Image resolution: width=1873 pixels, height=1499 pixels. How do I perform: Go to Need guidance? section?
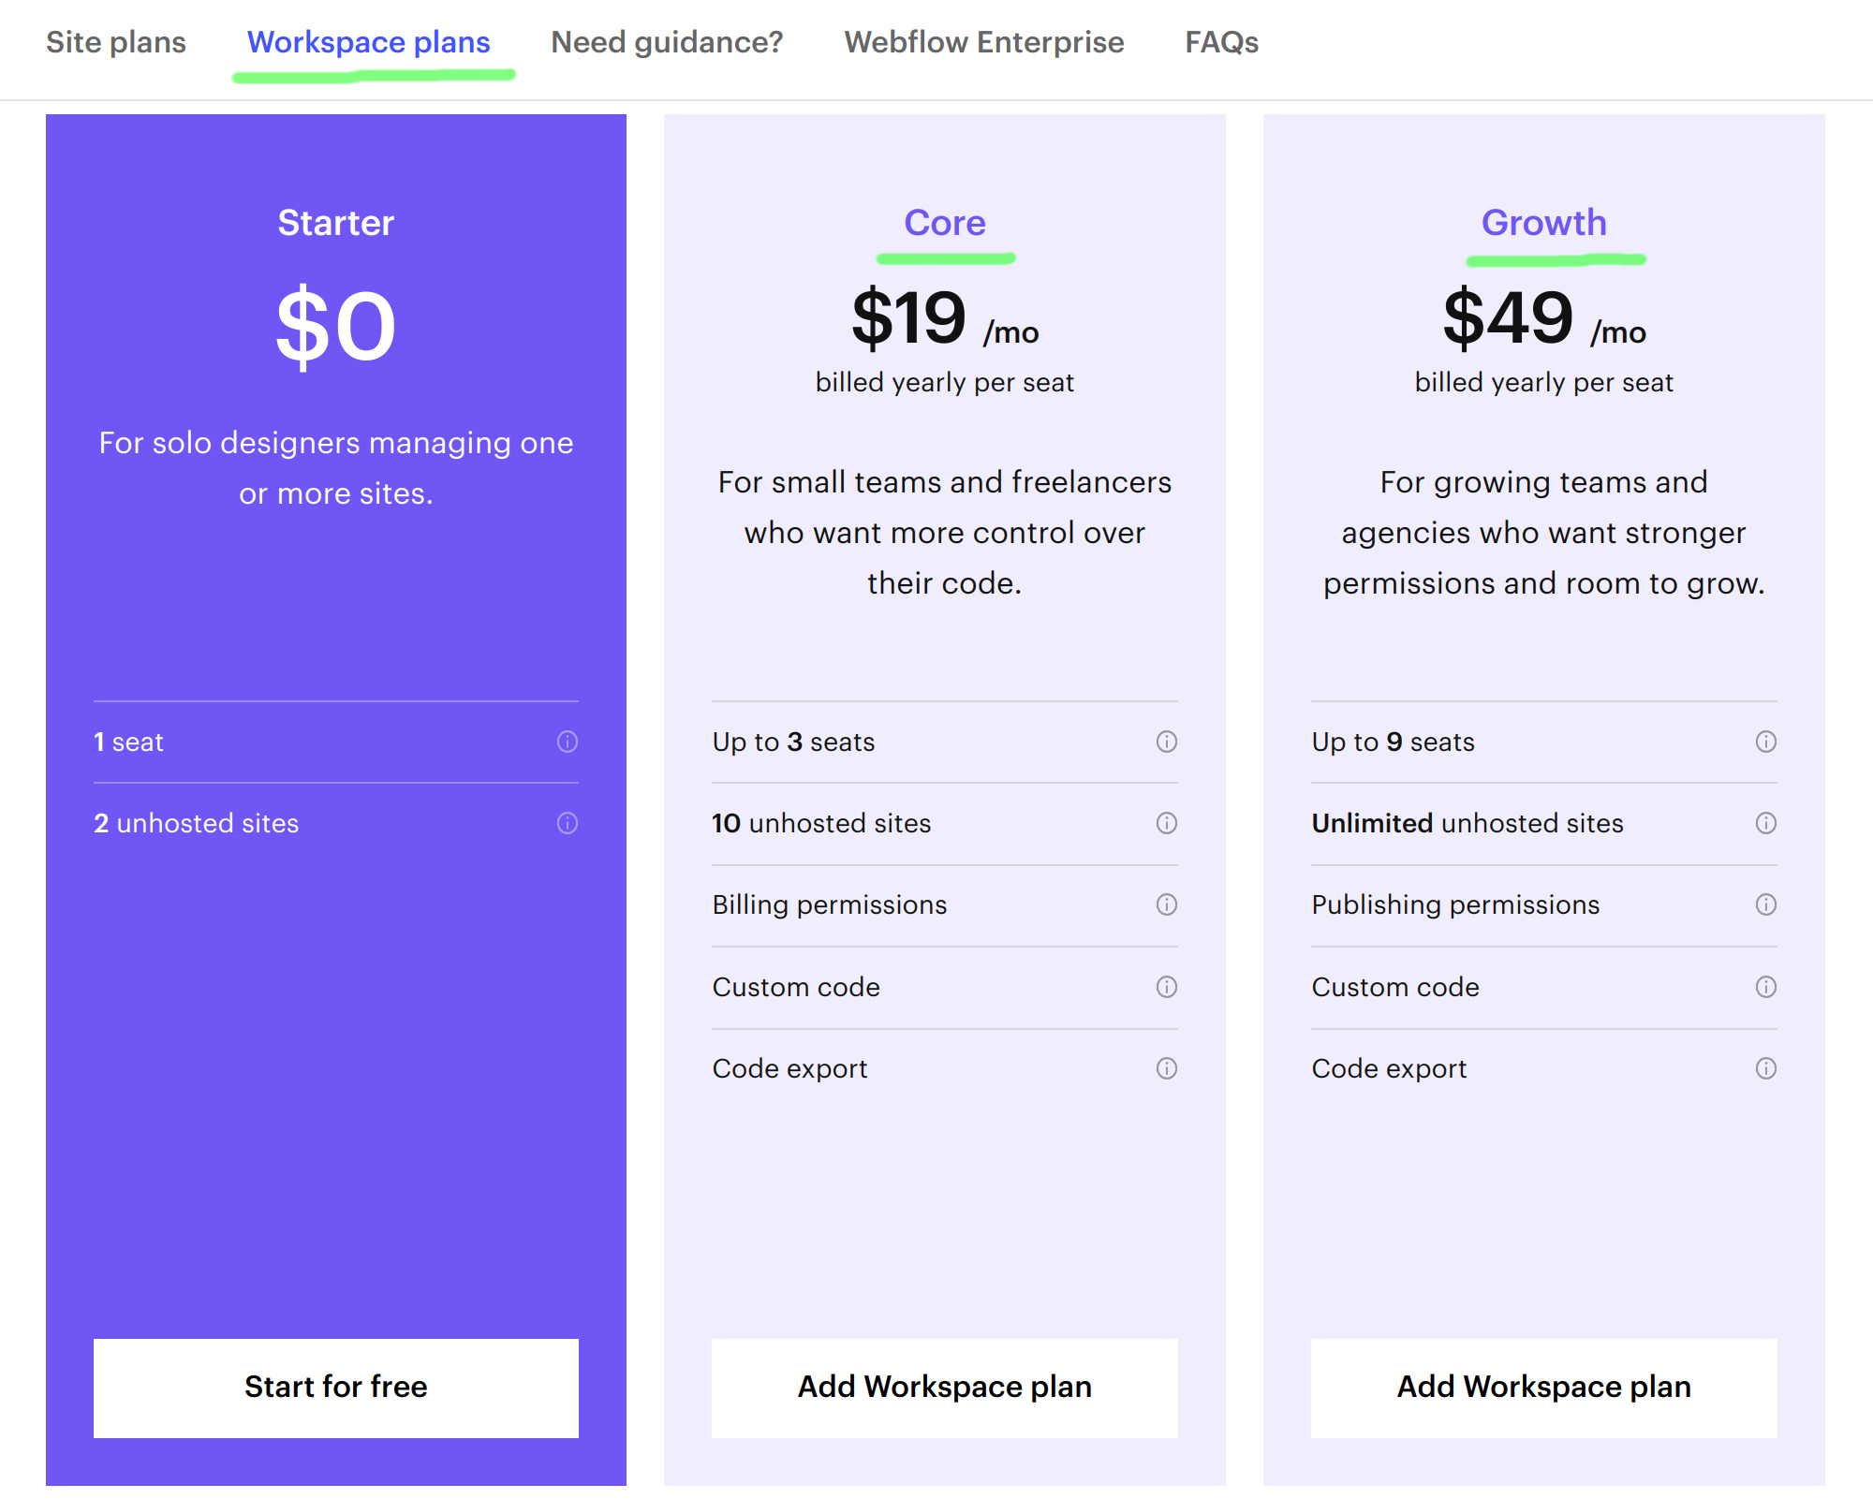pyautogui.click(x=667, y=42)
